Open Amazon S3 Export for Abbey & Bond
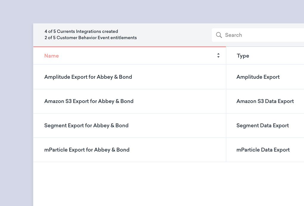Image resolution: width=304 pixels, height=206 pixels. pos(89,101)
